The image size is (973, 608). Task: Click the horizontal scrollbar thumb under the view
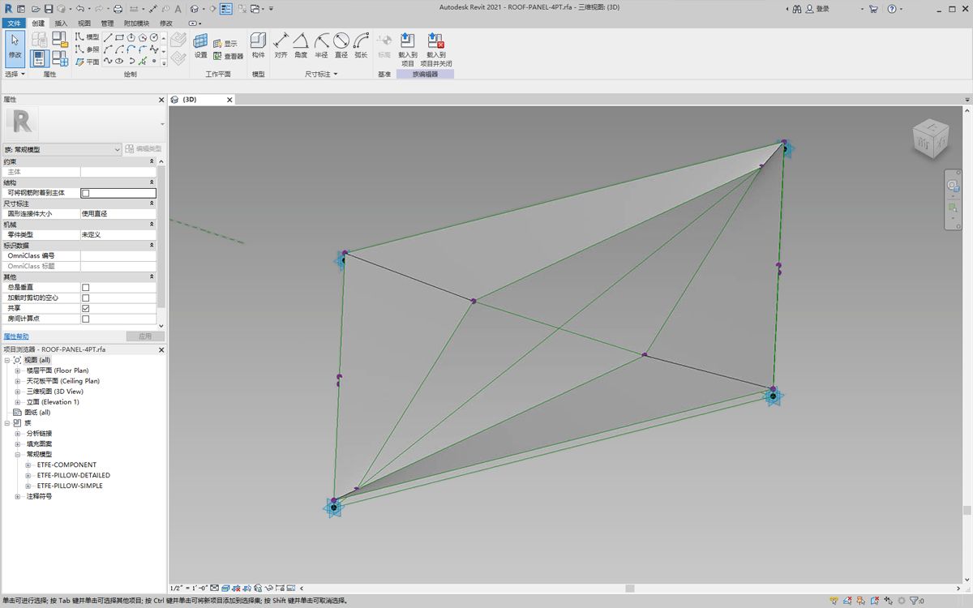tap(629, 588)
